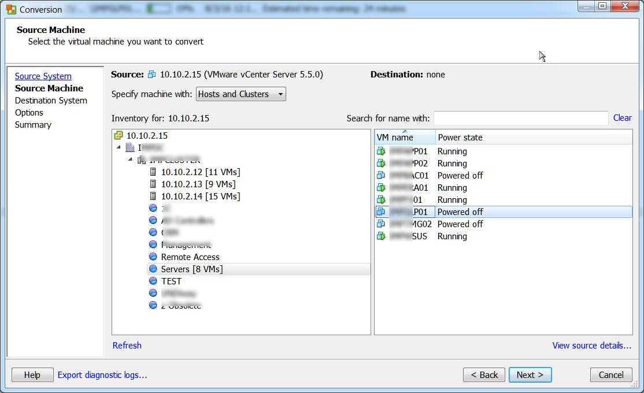644x393 pixels.
Task: Clear the name search field
Action: [622, 118]
